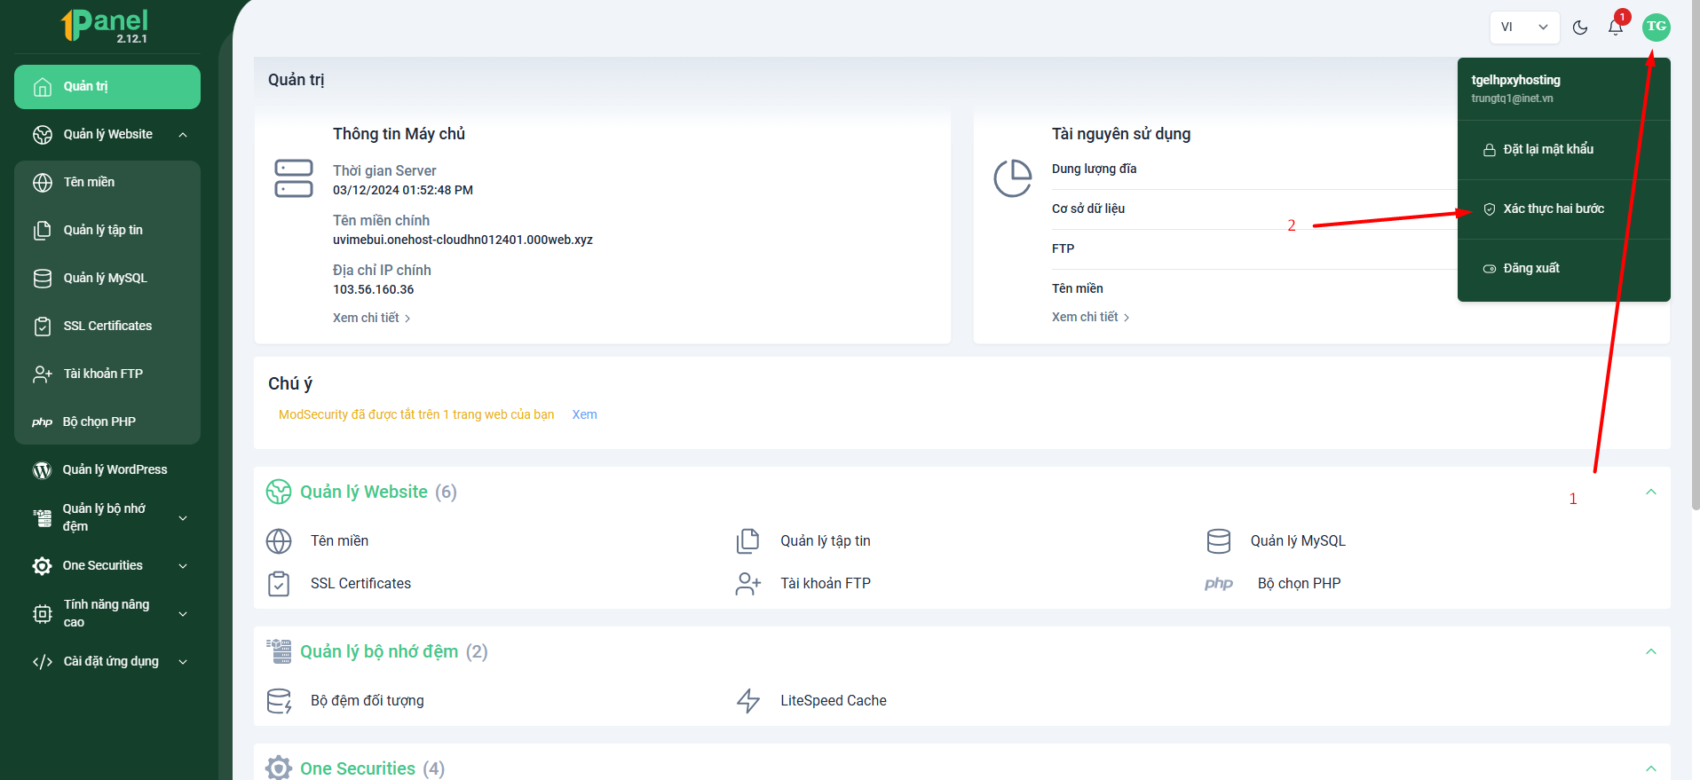
Task: Expand Tính năng nâng cao sidebar group
Action: (x=107, y=614)
